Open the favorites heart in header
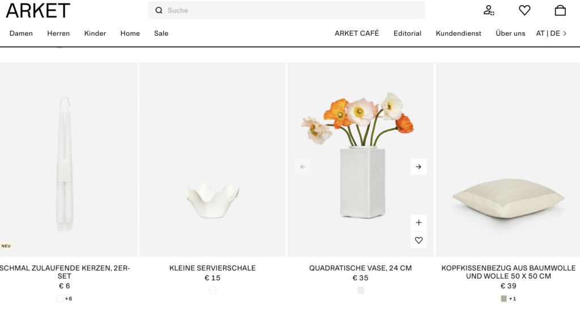This screenshot has height=316, width=580. pos(524,10)
